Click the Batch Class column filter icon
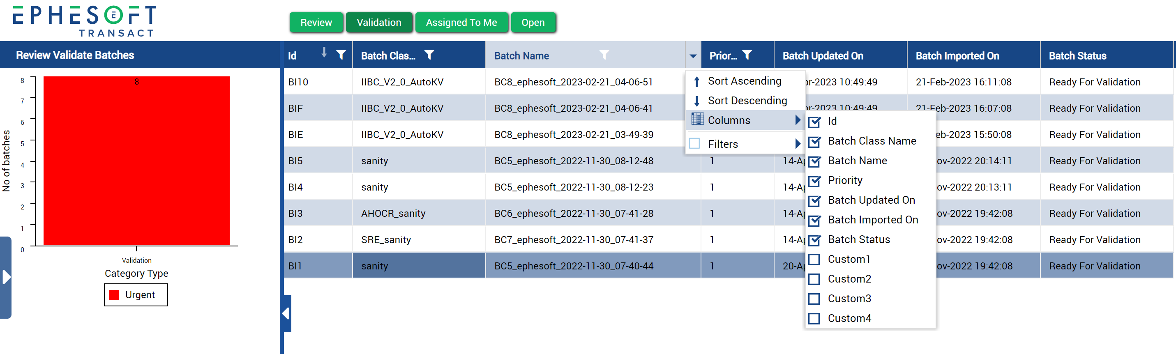Screen dimensions: 1176x354 [429, 55]
